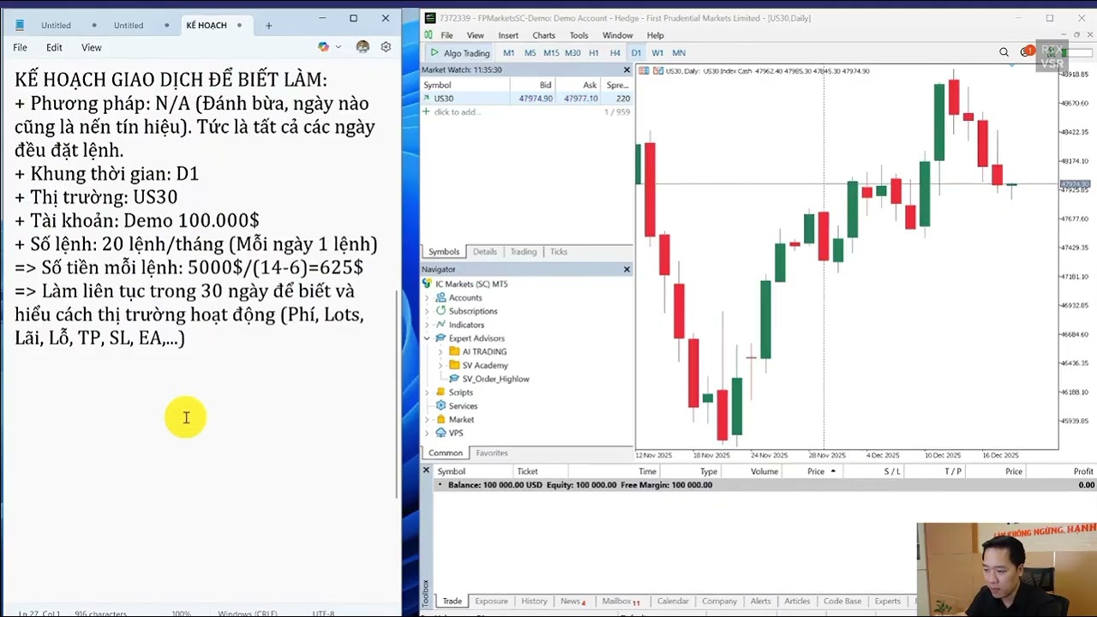This screenshot has width=1097, height=617.
Task: Expand the Indicators node
Action: click(427, 325)
